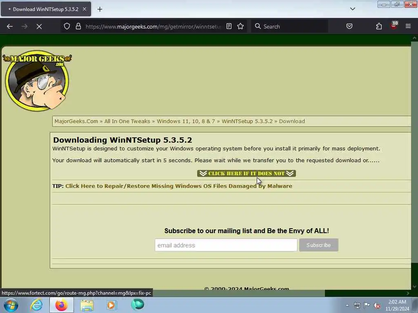418x313 pixels.
Task: Open the Firefox application menu
Action: [x=408, y=26]
